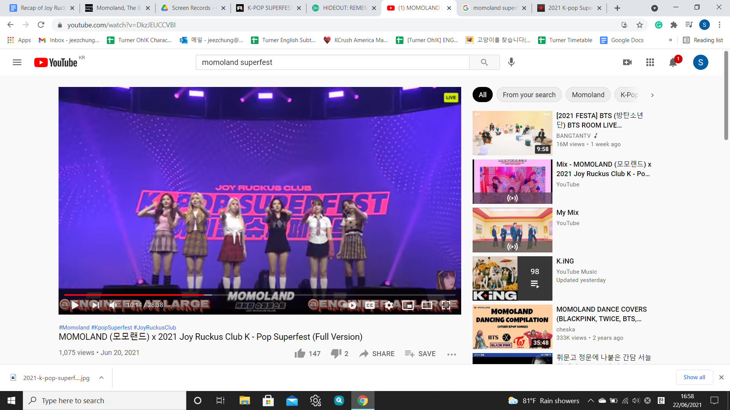Click the #KpopSuperfest hashtag link

[111, 327]
